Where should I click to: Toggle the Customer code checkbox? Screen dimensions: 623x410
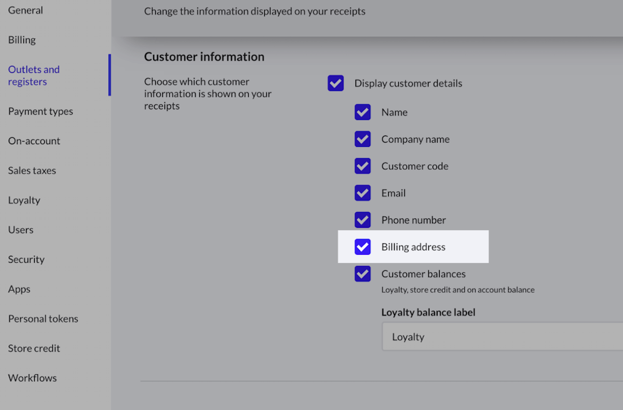point(362,166)
